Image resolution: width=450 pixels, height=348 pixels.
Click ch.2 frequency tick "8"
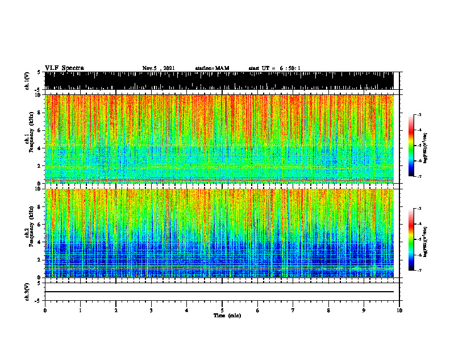coord(40,207)
